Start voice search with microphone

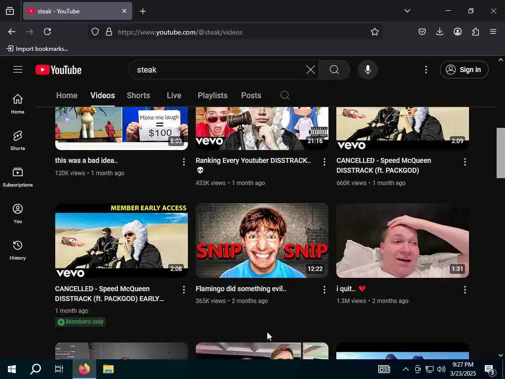click(x=368, y=70)
